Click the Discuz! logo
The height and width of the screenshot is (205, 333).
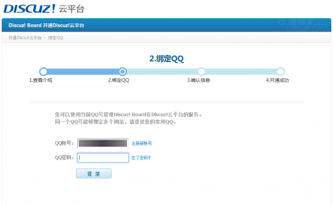tap(29, 8)
